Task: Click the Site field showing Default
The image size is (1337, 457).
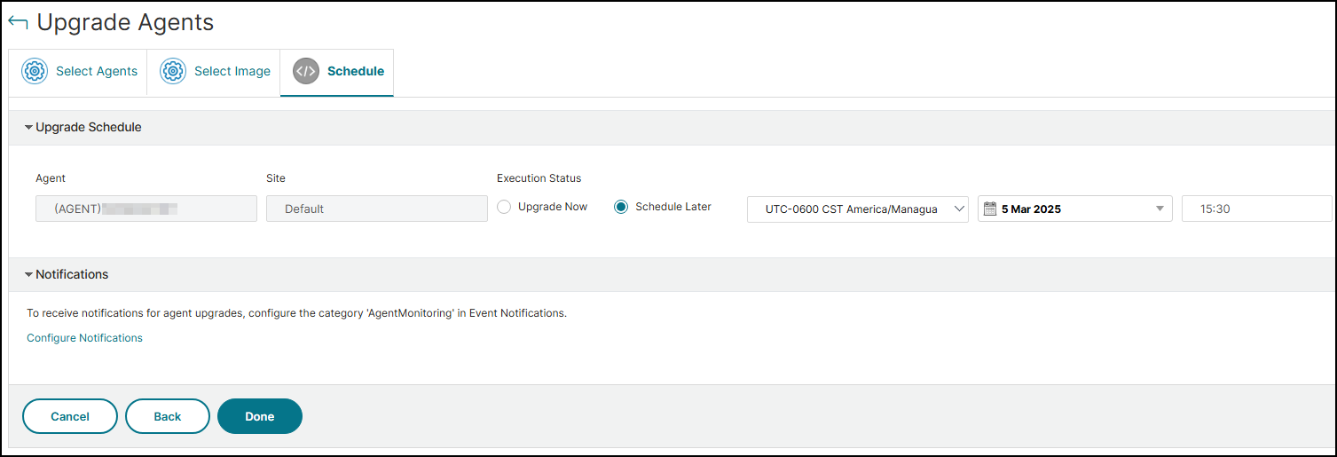Action: point(377,209)
